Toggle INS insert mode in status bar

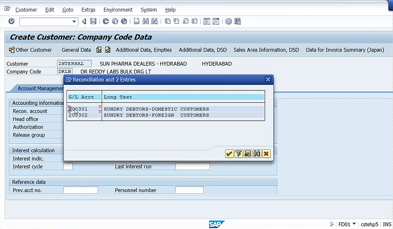point(387,225)
